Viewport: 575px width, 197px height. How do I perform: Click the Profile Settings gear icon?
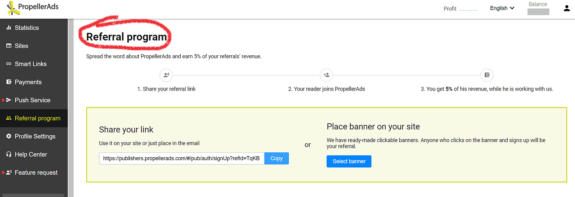pyautogui.click(x=9, y=136)
